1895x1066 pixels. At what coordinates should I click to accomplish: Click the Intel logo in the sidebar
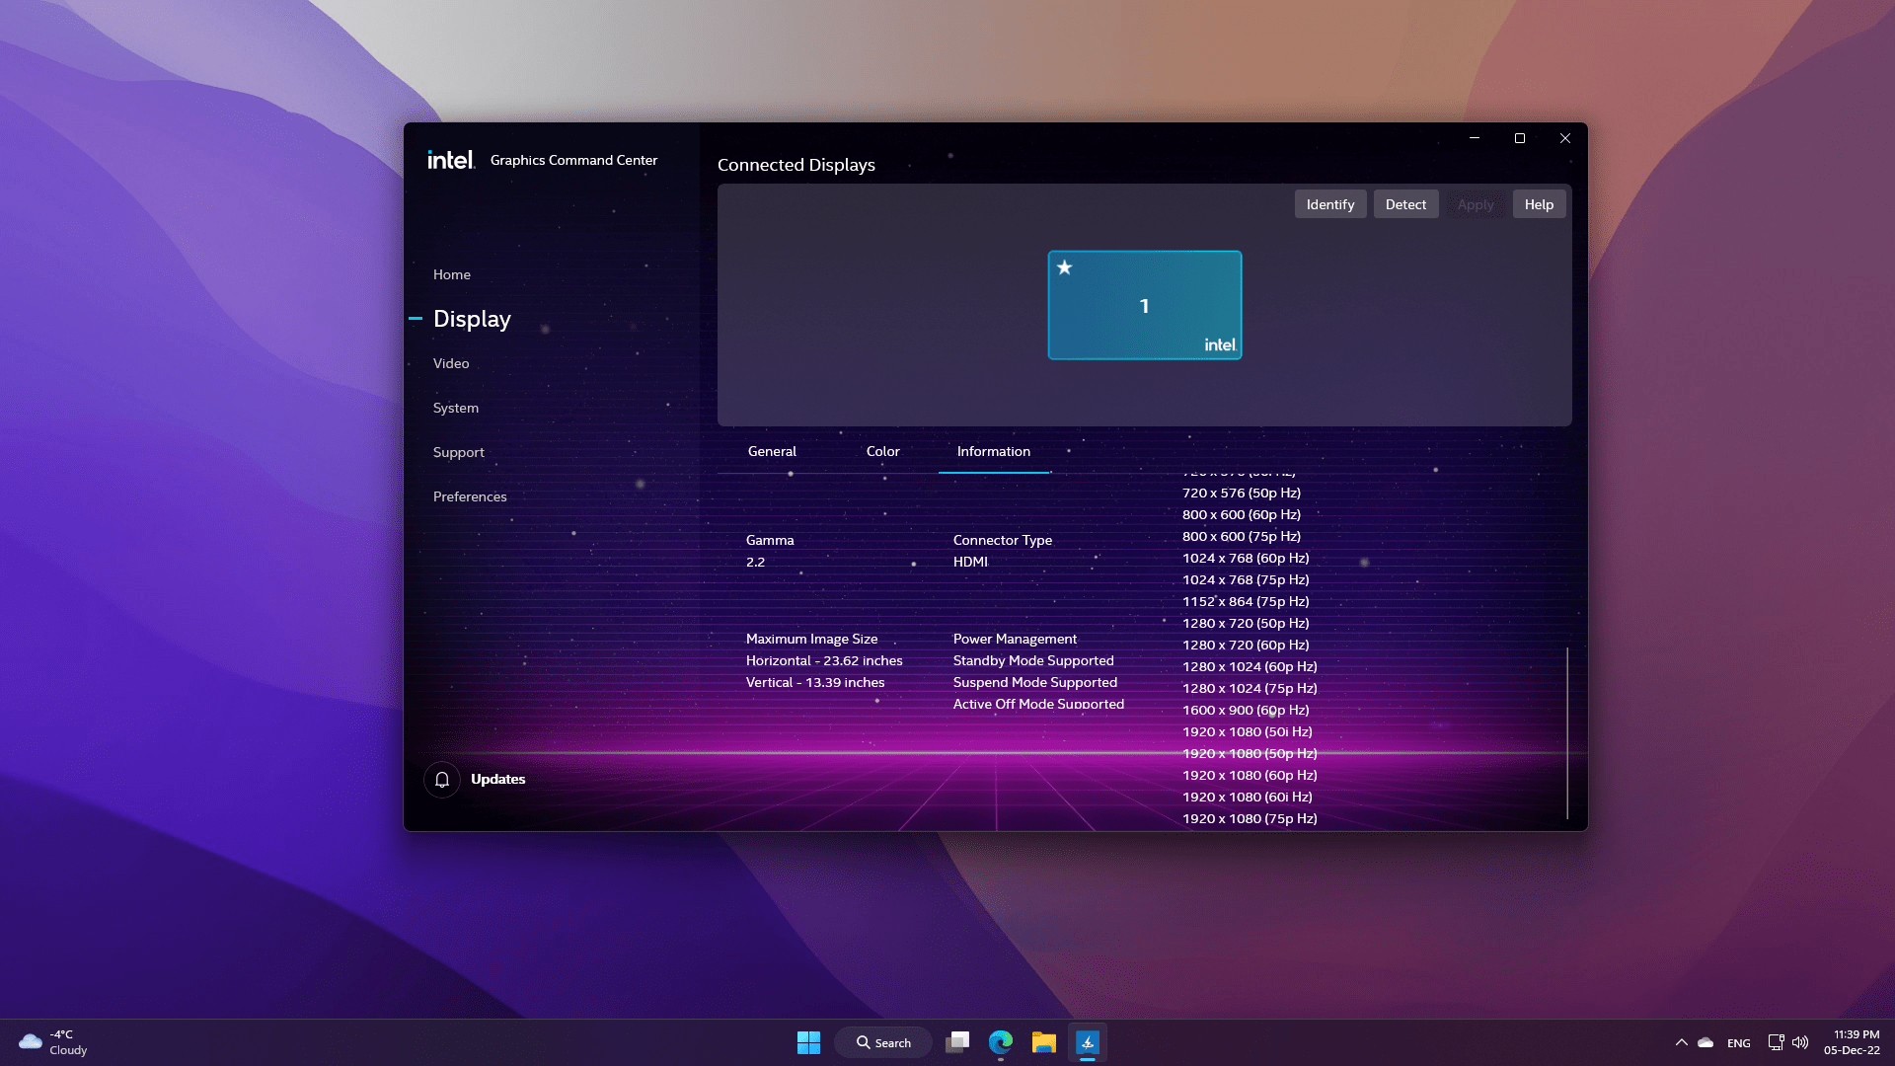coord(449,159)
